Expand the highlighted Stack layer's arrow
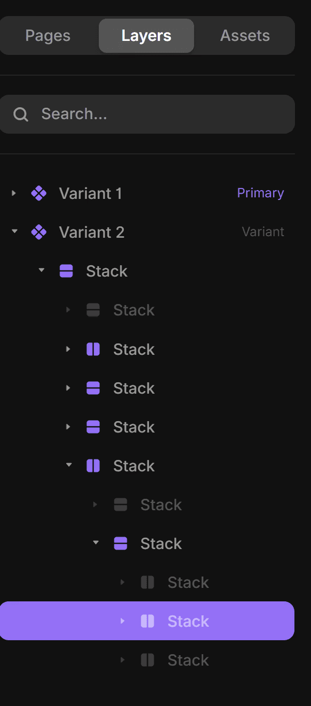This screenshot has width=311, height=706. pos(123,621)
